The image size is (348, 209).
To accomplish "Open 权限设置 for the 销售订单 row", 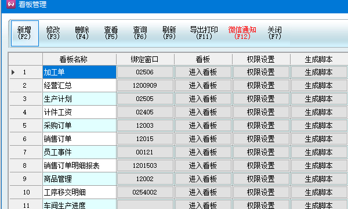I will tap(261, 139).
